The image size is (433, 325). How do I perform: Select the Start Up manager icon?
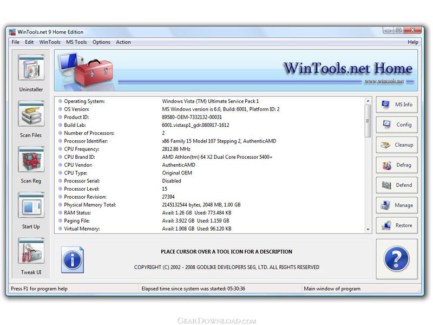[x=31, y=205]
